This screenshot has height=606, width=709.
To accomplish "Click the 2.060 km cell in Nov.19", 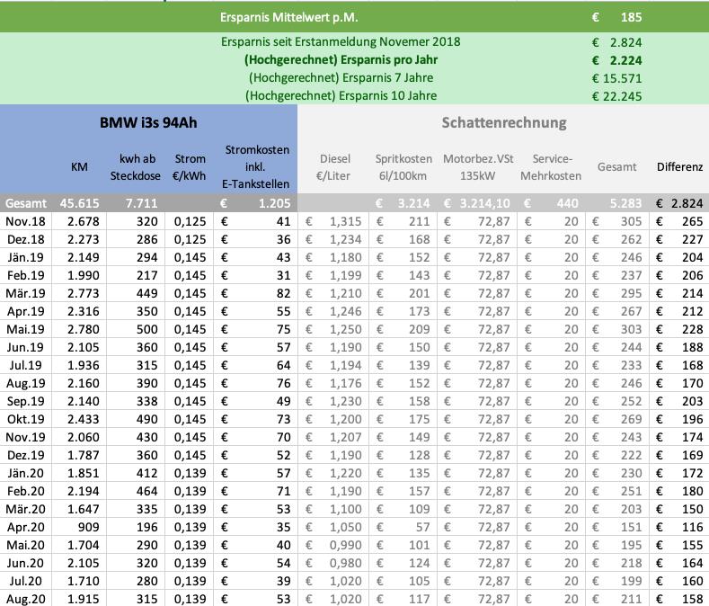I will (84, 437).
